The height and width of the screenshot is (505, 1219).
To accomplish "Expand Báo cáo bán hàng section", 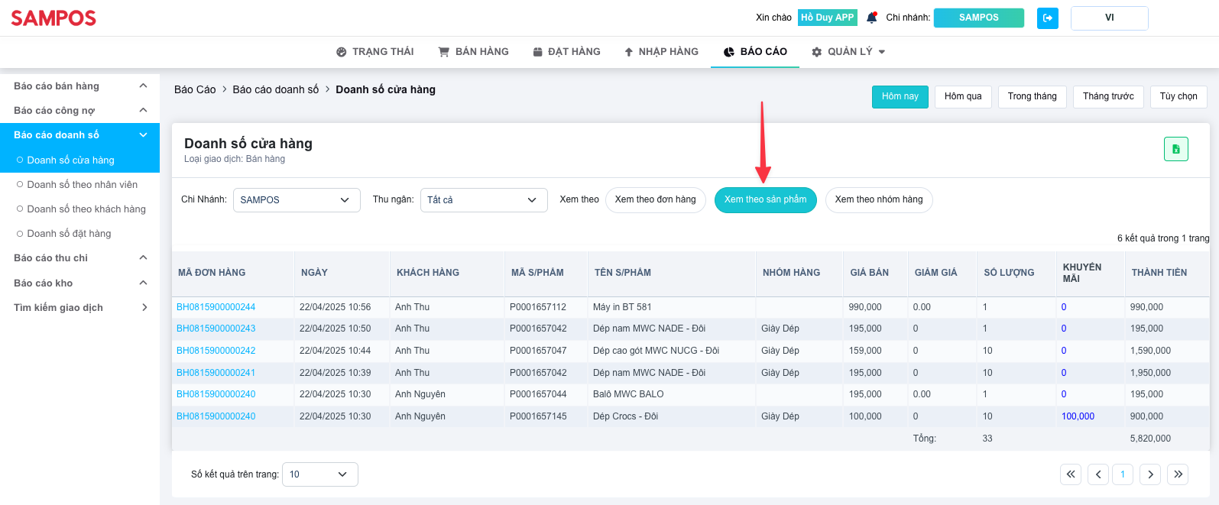I will pyautogui.click(x=80, y=86).
